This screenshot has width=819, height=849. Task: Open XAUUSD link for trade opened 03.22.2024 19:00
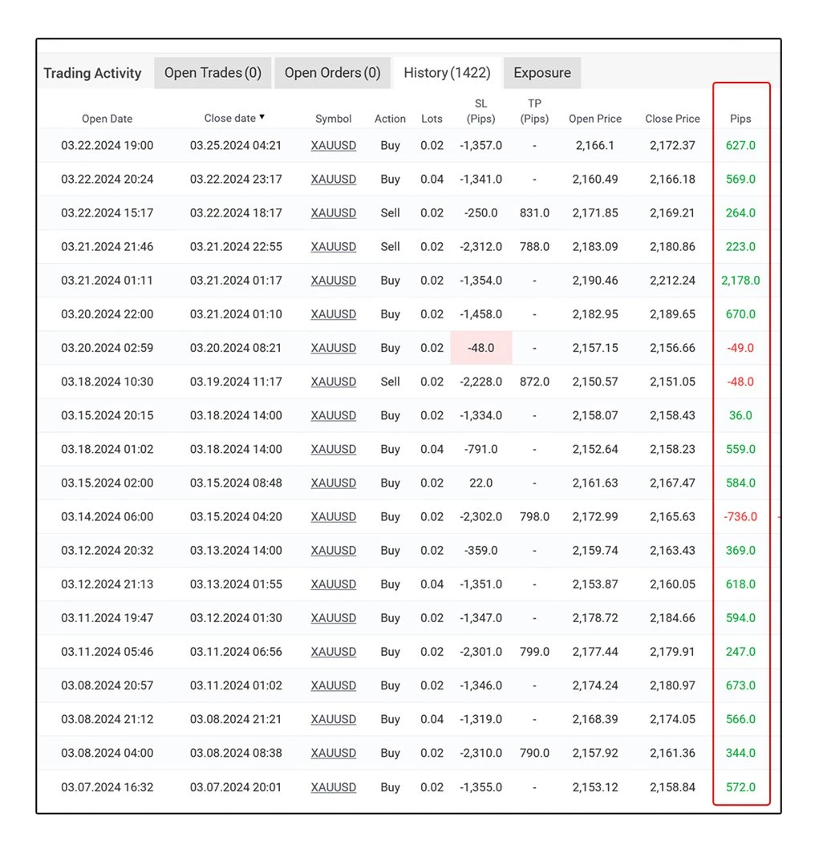click(x=333, y=146)
